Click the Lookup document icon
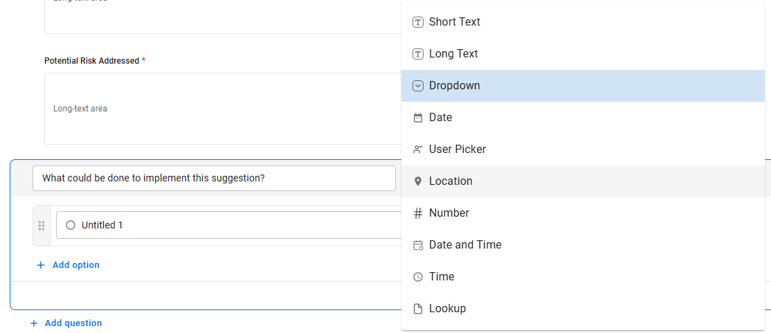The image size is (771, 333). (x=417, y=309)
